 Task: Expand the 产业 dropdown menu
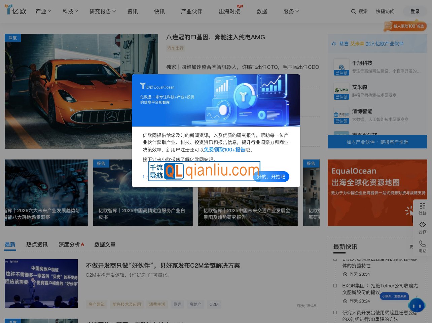43,11
